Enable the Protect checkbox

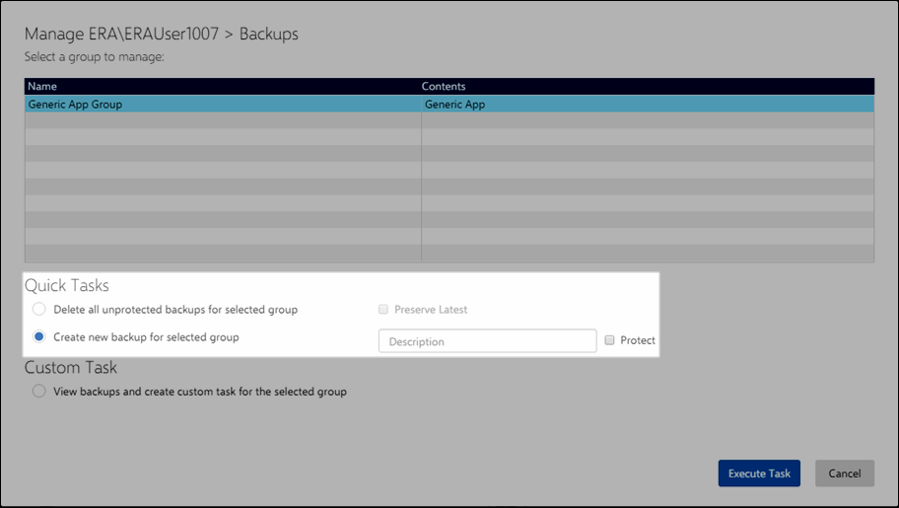click(x=610, y=340)
